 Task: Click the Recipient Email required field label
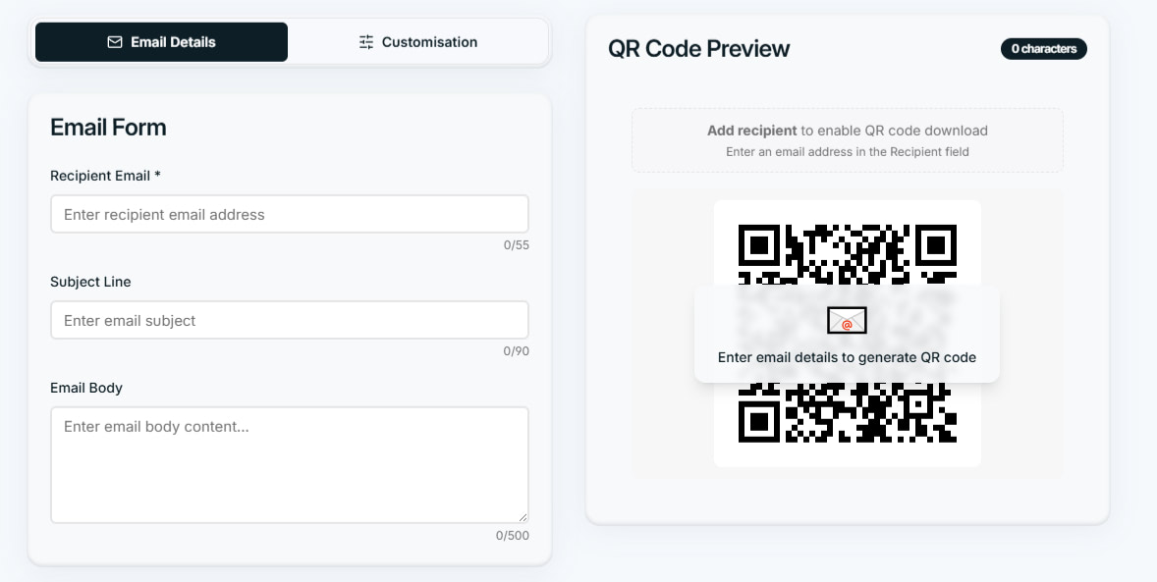point(105,176)
